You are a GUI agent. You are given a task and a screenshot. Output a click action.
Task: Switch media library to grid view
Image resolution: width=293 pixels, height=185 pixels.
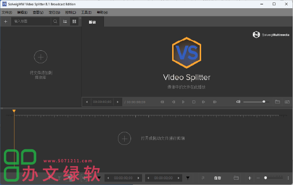[74, 21]
